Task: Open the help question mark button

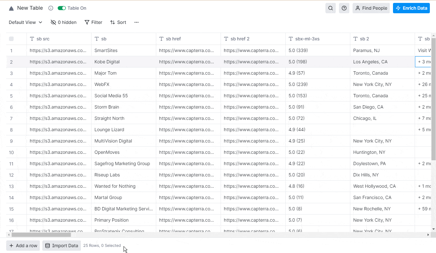Action: tap(344, 8)
